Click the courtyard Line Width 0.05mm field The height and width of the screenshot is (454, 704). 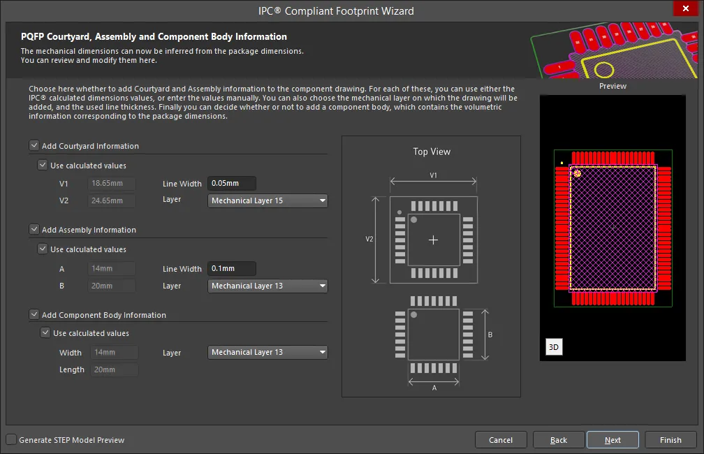click(x=232, y=183)
